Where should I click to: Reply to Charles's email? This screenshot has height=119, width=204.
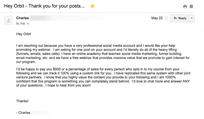click(180, 18)
